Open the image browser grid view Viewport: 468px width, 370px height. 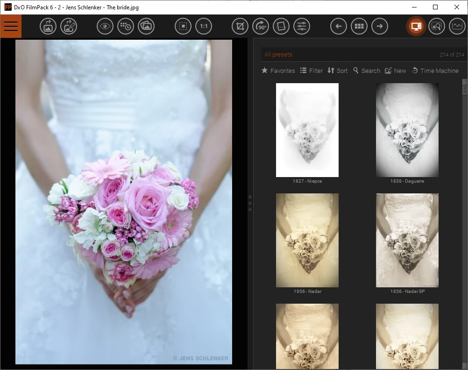tap(359, 26)
